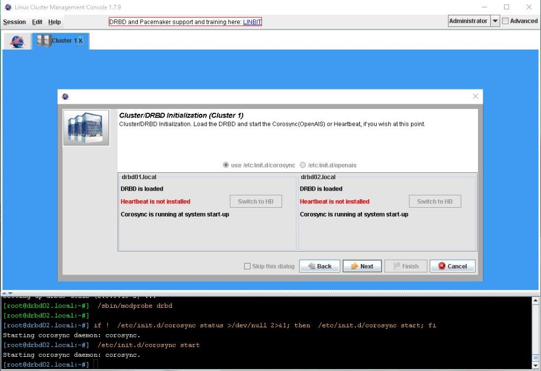Viewport: 541px width, 371px height.
Task: Click Switch to HB for drbd01.local
Action: tap(256, 201)
